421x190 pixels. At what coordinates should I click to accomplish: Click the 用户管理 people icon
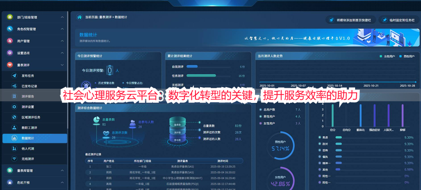coord(9,41)
